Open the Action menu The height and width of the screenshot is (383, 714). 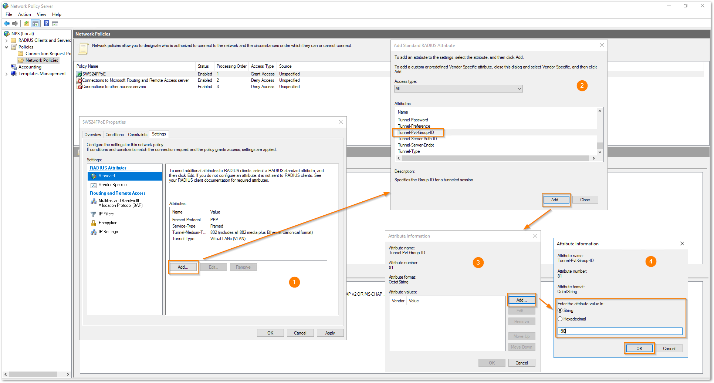pyautogui.click(x=24, y=14)
